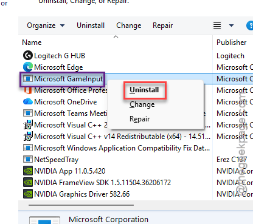The image size is (253, 224).
Task: Click Erez C137 publisher cell
Action: pos(232,160)
